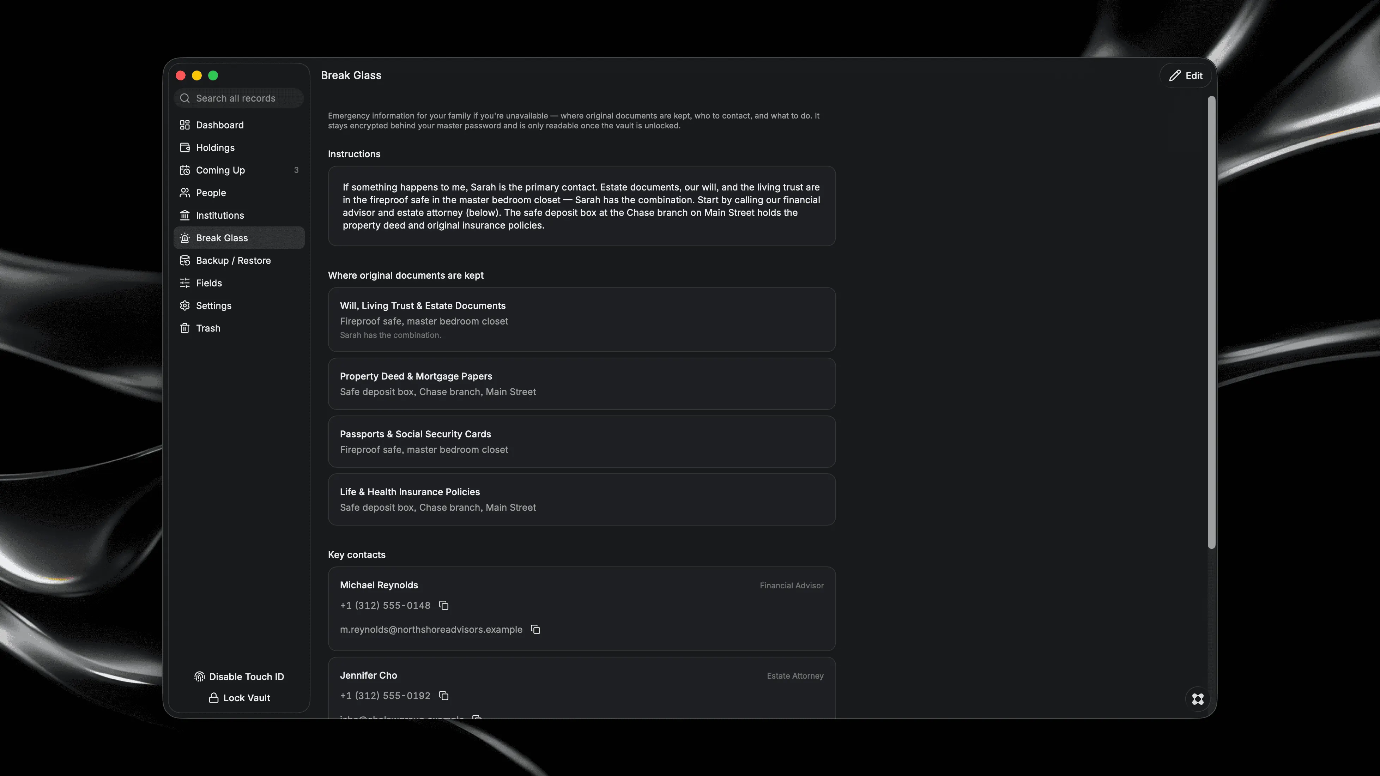Click the Coming Up calendar icon
1380x776 pixels.
click(185, 170)
